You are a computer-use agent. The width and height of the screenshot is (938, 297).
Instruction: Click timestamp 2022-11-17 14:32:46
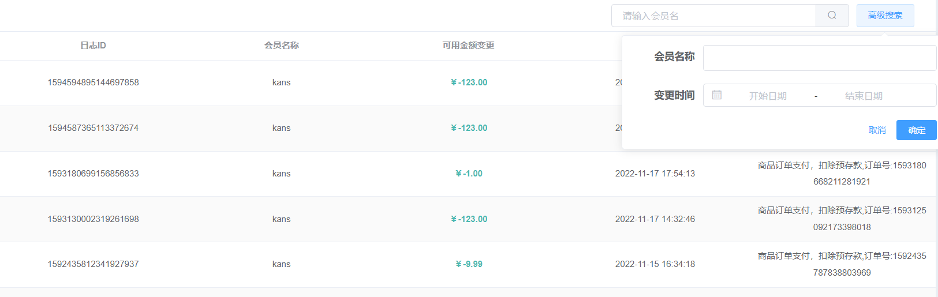[655, 219]
